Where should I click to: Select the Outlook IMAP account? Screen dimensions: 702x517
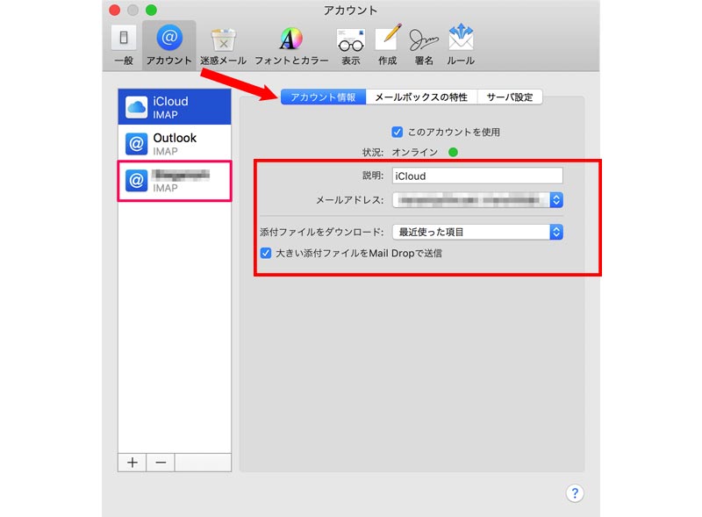click(175, 143)
